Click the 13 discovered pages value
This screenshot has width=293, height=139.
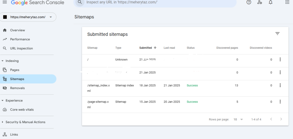[236, 85]
